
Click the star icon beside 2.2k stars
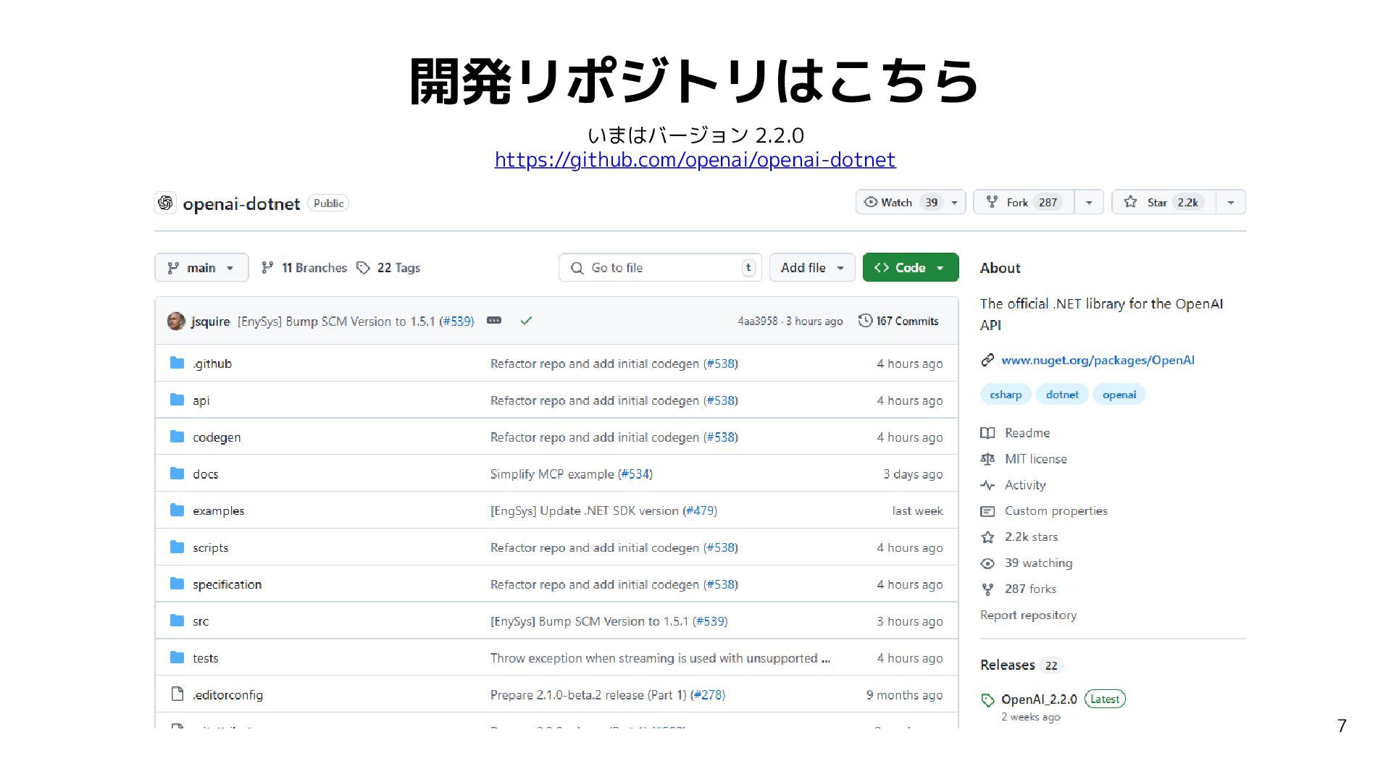coord(987,537)
